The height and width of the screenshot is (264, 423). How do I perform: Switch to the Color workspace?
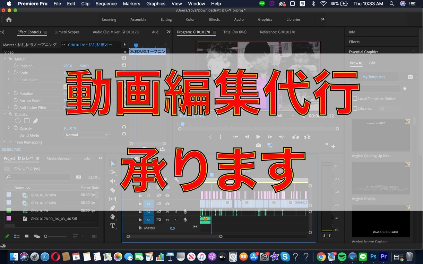190,19
